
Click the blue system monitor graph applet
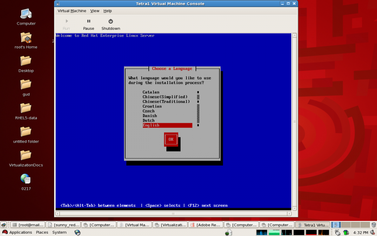(x=262, y=232)
